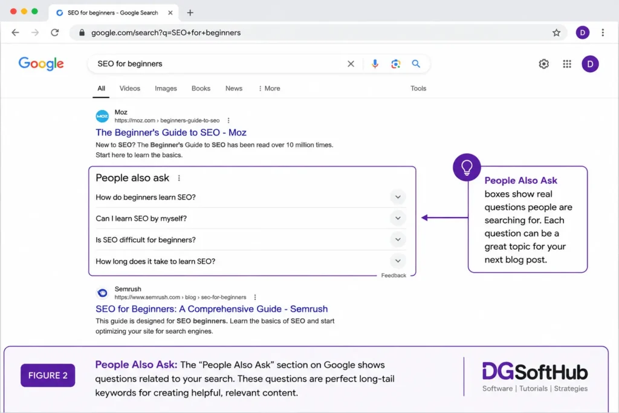Click the semrush.com blog URL breadcrumb

click(x=180, y=298)
